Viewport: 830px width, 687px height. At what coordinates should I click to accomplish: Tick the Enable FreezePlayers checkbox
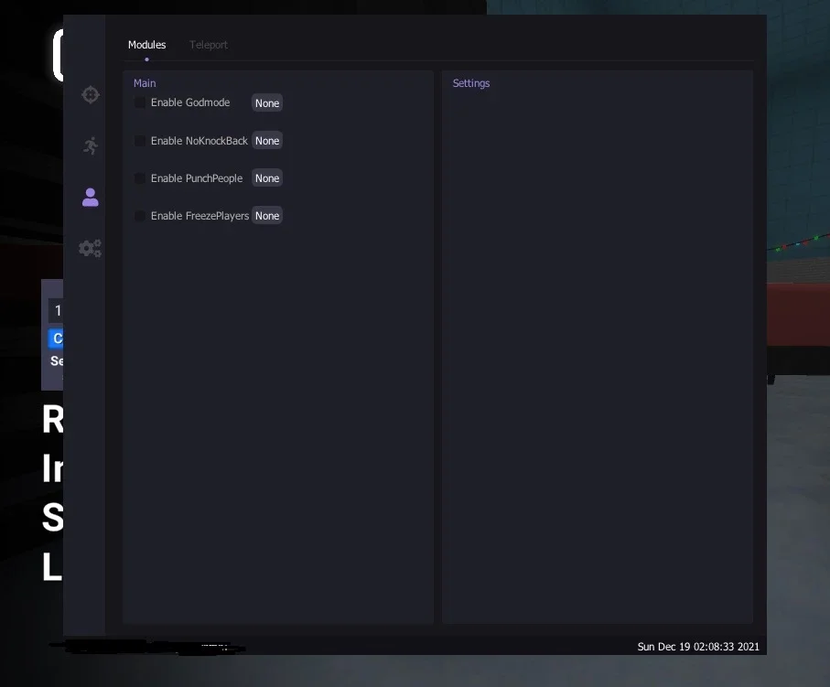140,216
